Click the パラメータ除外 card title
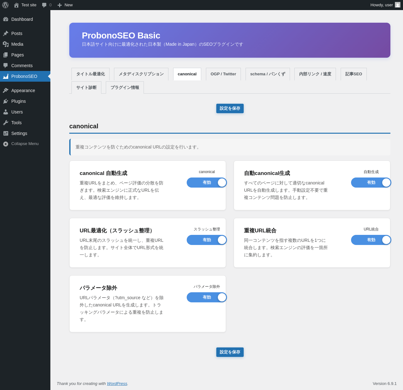Viewport: 403px width, 390px height. point(98,288)
